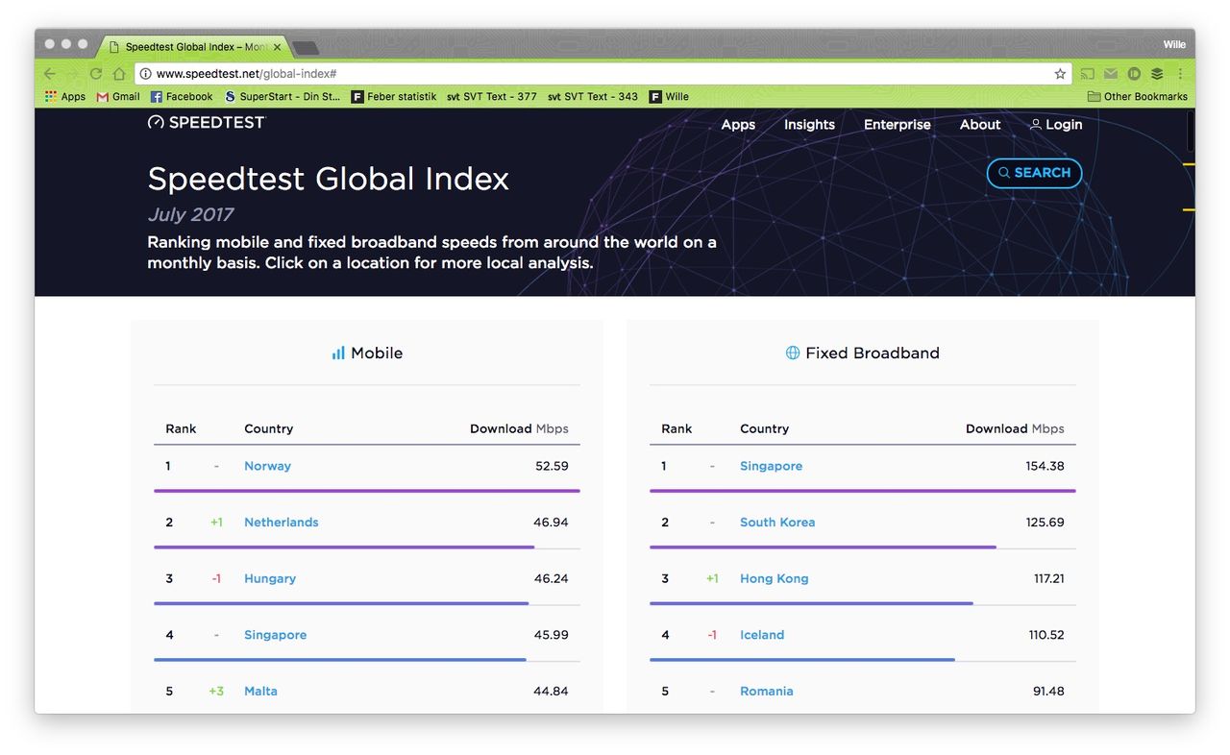This screenshot has width=1230, height=755.
Task: Select the Speedtest Global Index browser tab
Action: point(192,46)
